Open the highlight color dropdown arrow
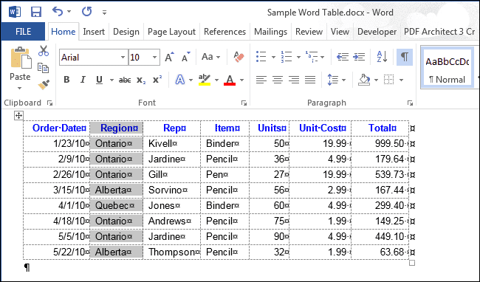This screenshot has width=480, height=282. [216, 80]
